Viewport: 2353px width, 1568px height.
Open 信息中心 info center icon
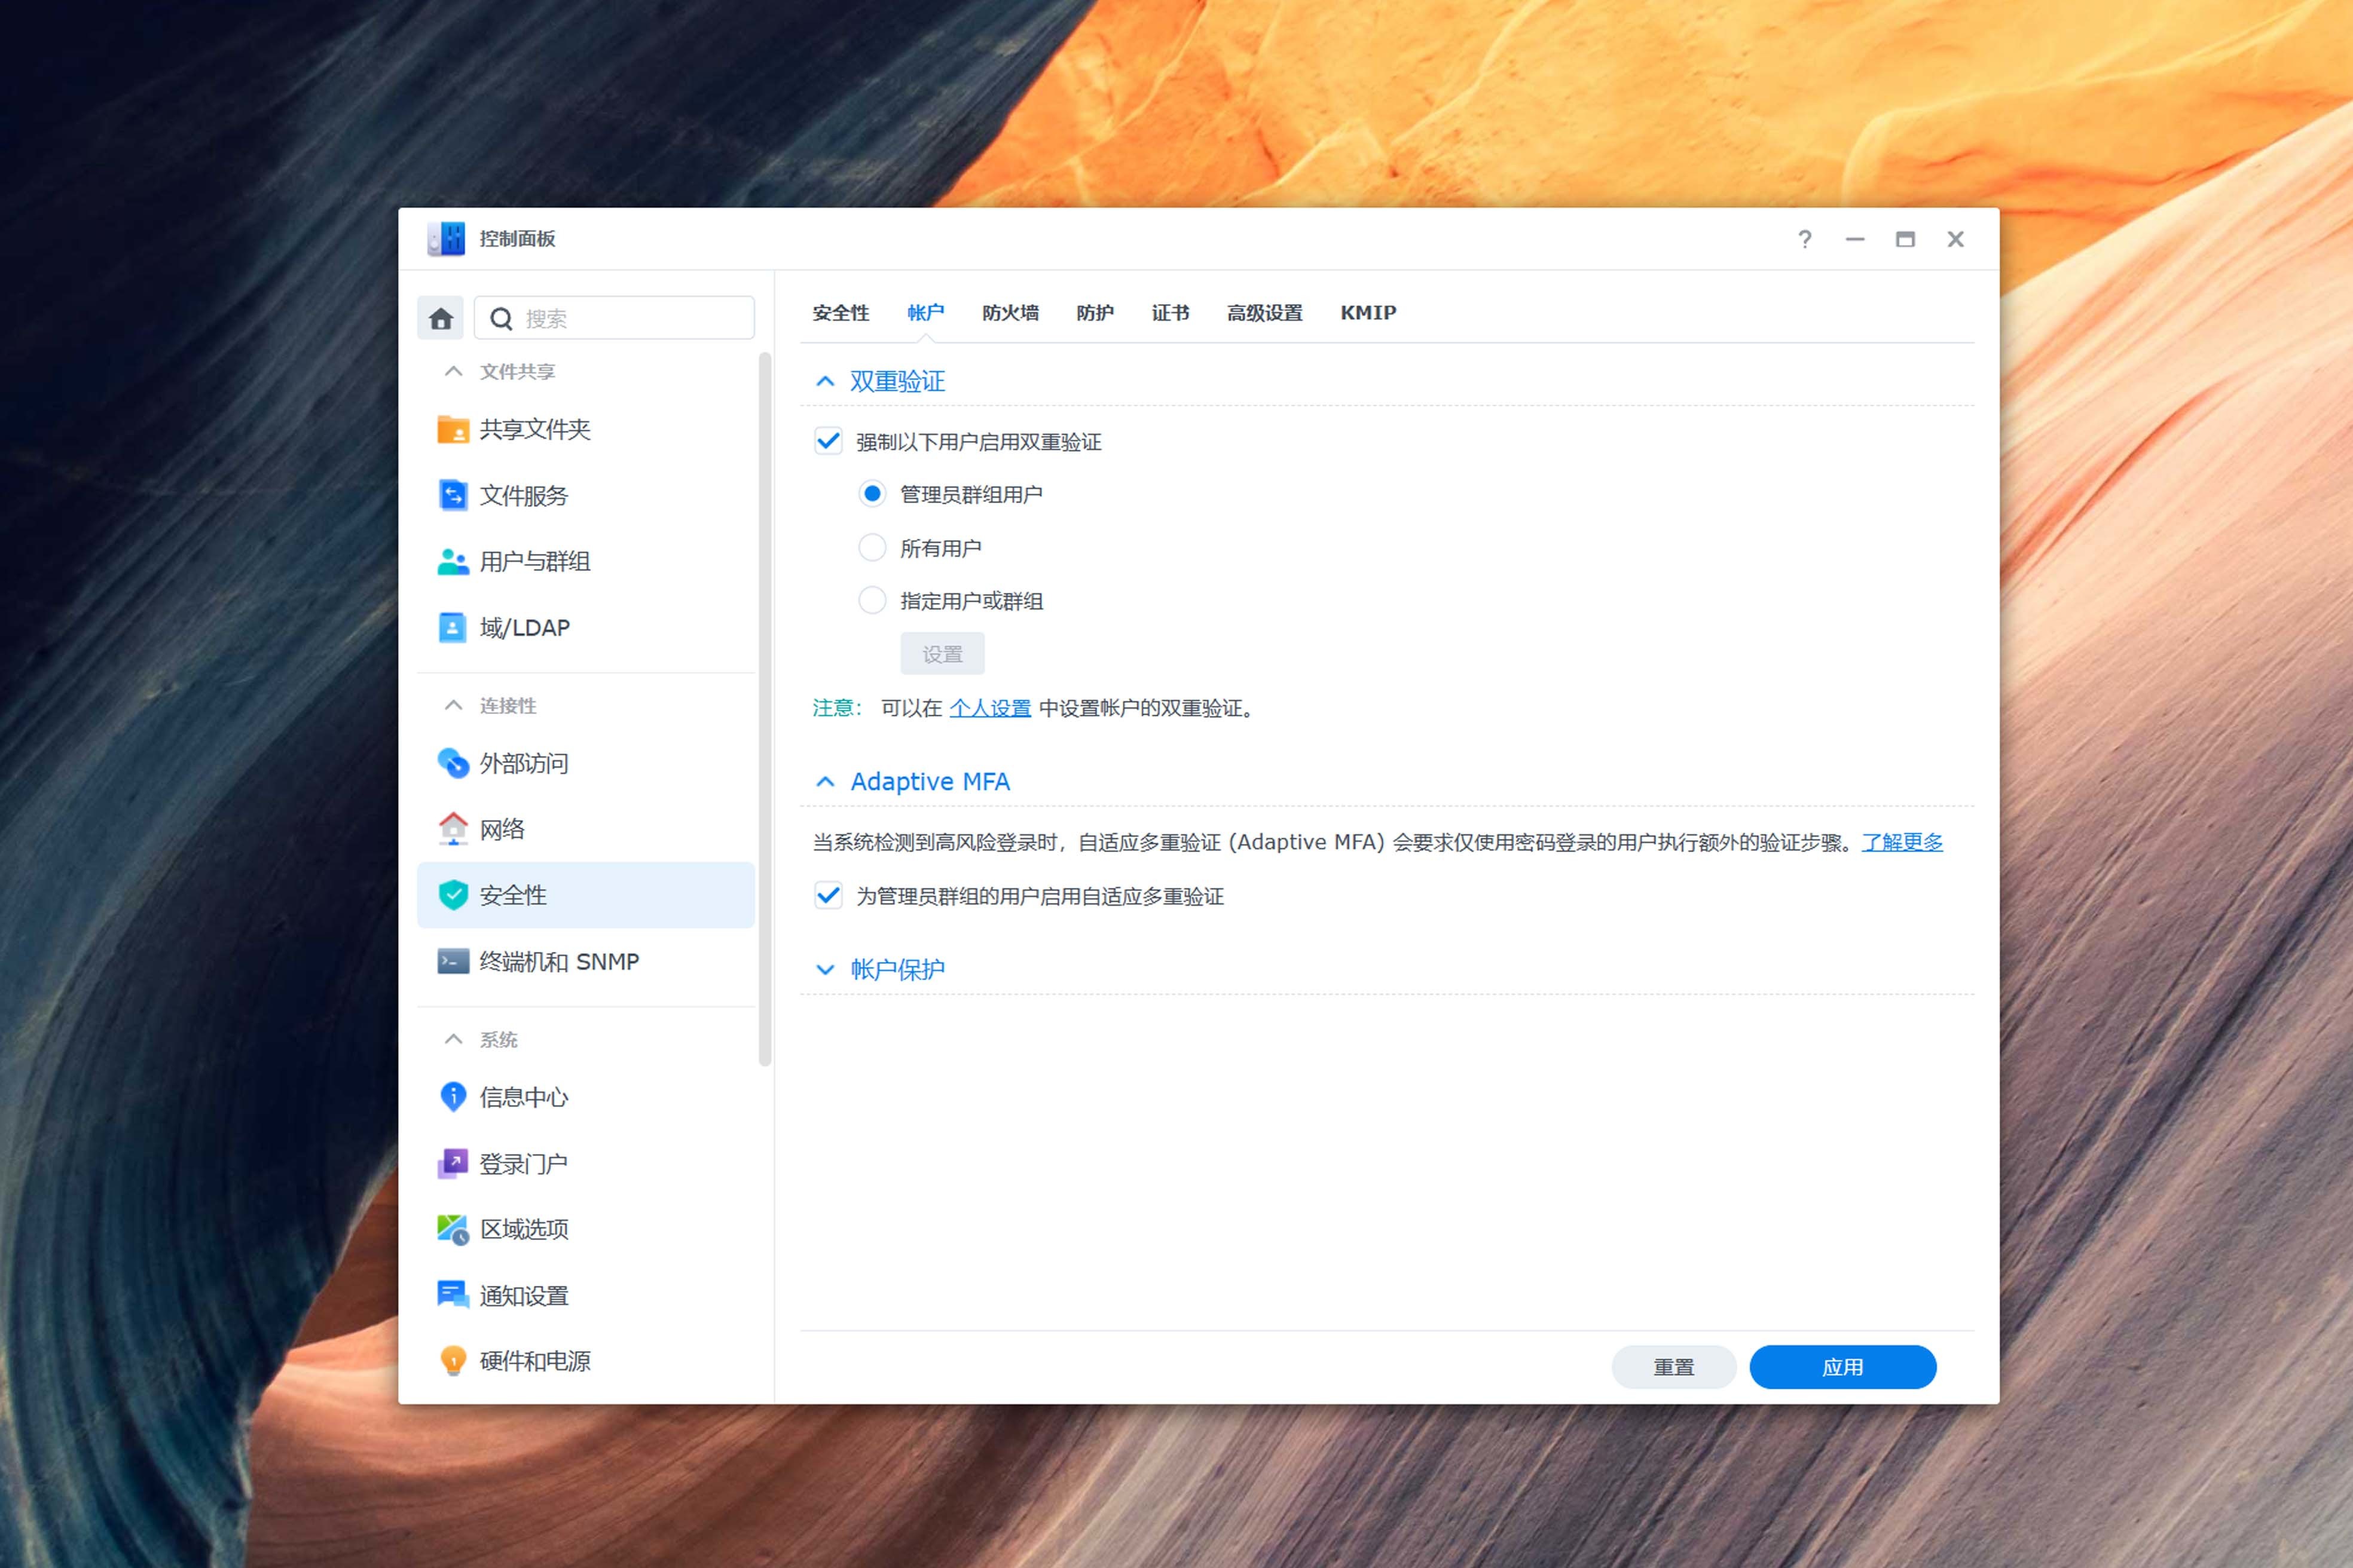(453, 1097)
